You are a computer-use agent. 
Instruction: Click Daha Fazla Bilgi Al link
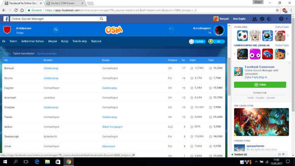pyautogui.click(x=256, y=77)
